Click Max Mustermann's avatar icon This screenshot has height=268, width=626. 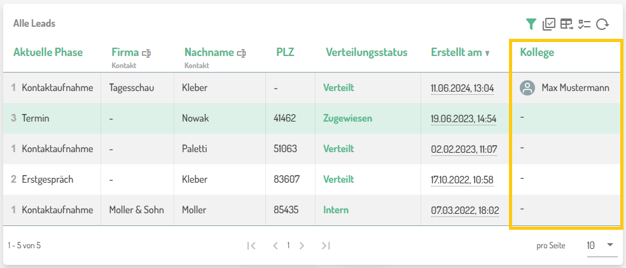(527, 88)
